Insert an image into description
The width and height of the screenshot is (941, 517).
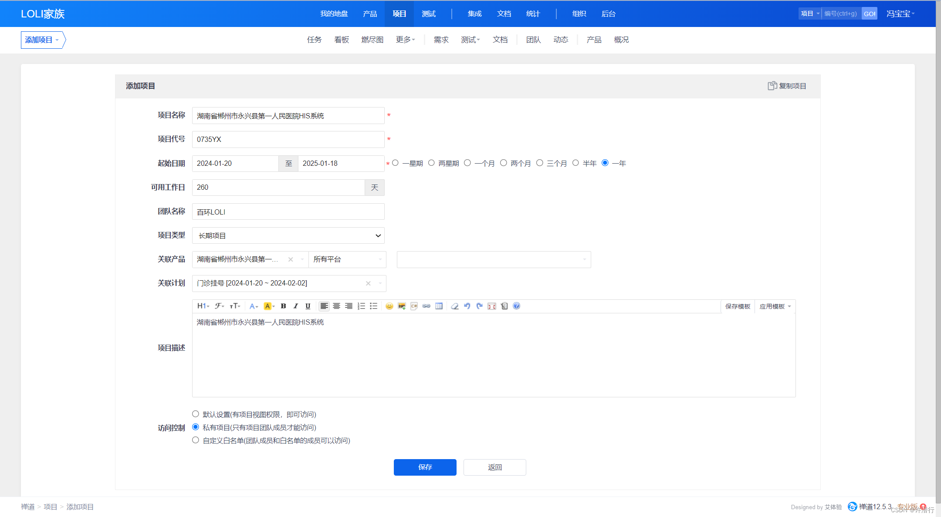pos(402,306)
